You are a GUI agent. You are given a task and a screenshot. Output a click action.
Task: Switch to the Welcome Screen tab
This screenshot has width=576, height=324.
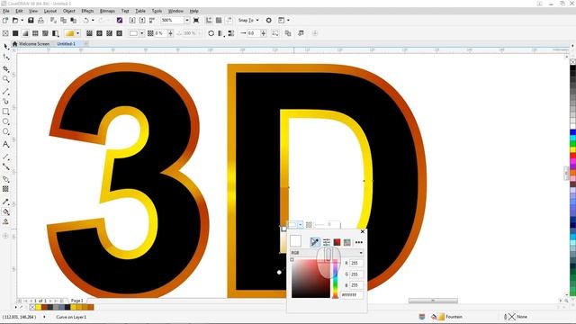coord(31,44)
